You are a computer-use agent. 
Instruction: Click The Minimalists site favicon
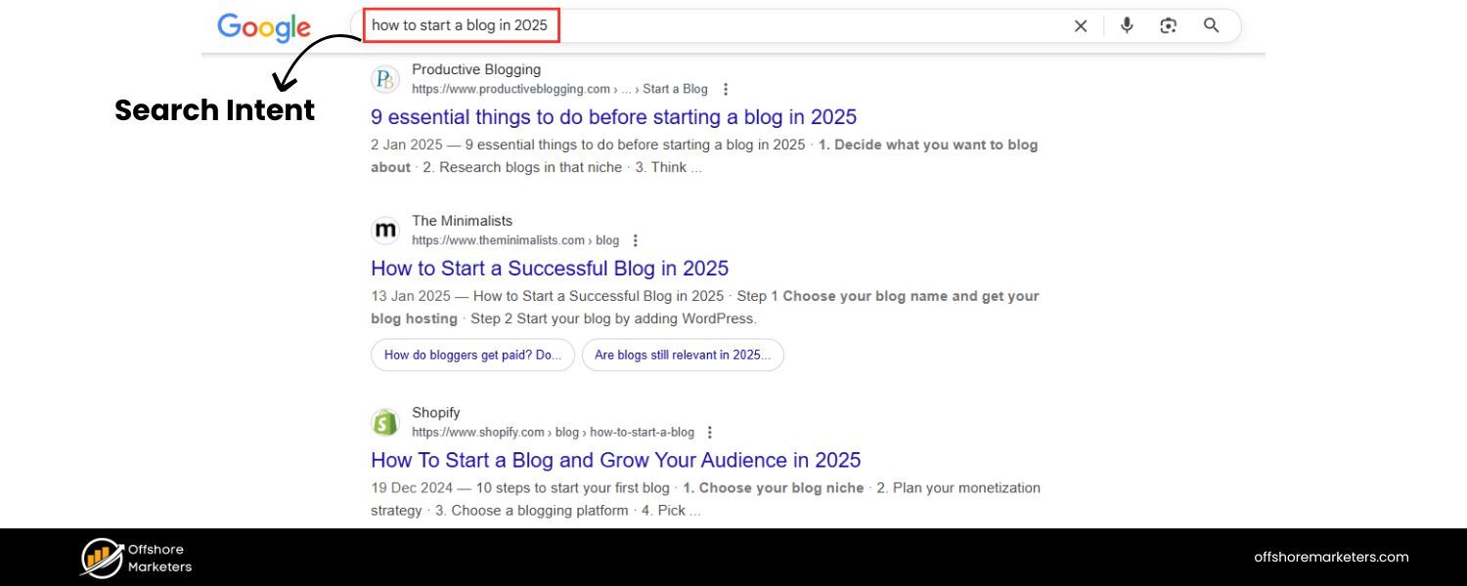(386, 230)
